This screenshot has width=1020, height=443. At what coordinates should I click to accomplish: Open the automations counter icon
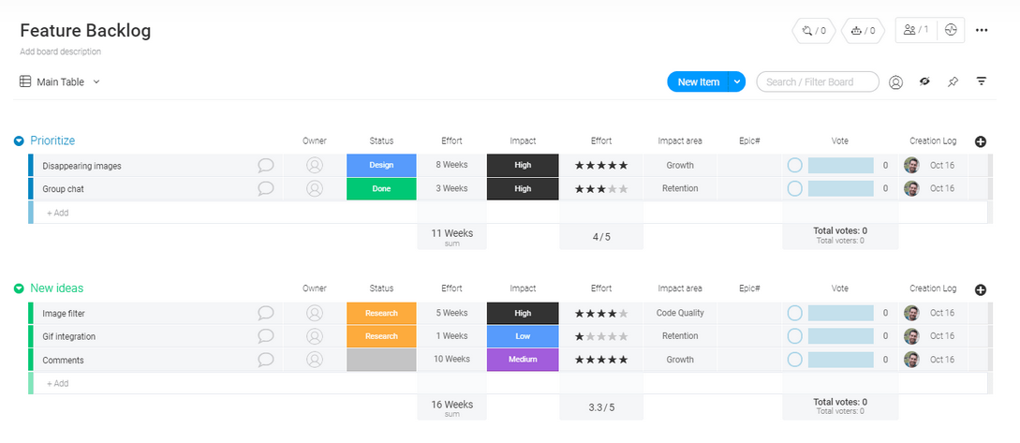tap(863, 31)
